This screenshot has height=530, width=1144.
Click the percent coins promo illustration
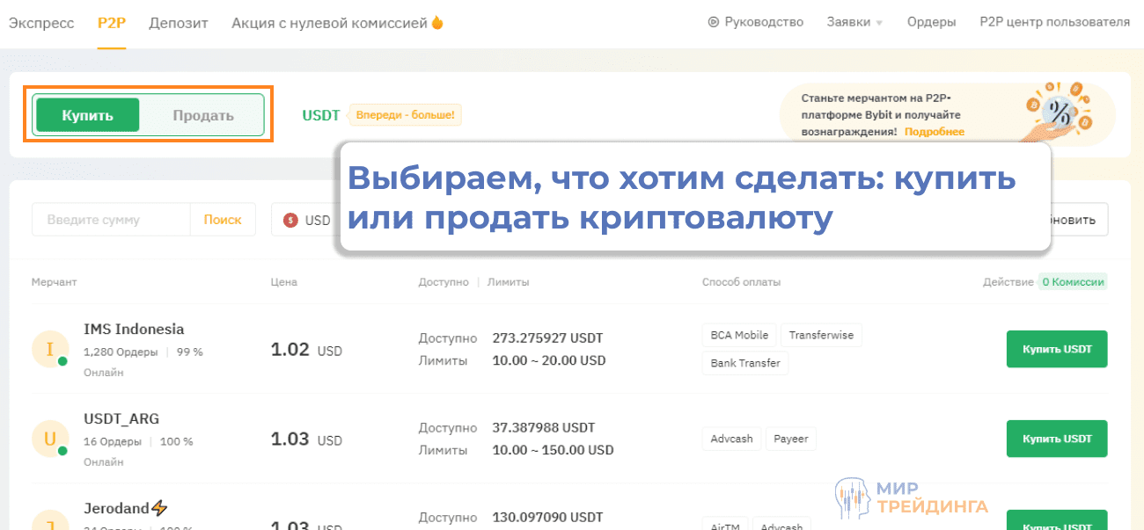(1060, 113)
